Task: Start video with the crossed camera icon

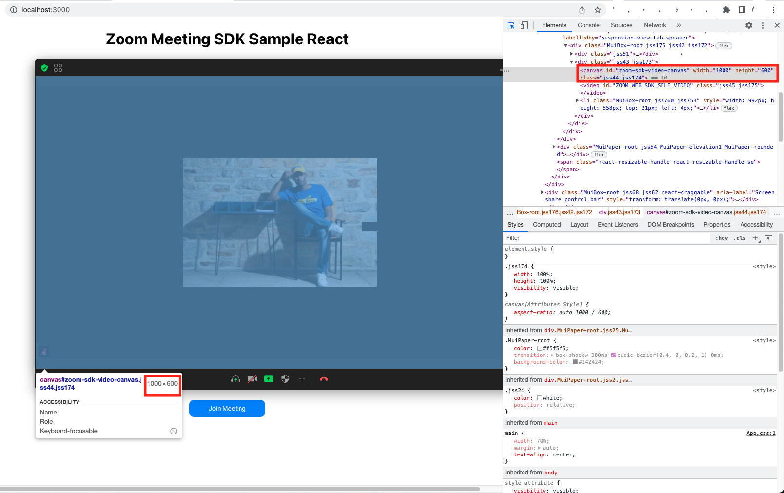Action: click(x=252, y=379)
